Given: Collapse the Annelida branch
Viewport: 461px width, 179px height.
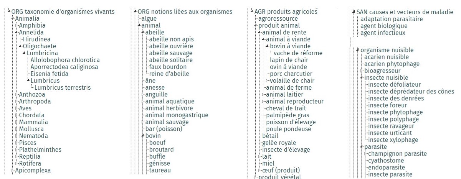Looking at the screenshot, I should 17,32.
